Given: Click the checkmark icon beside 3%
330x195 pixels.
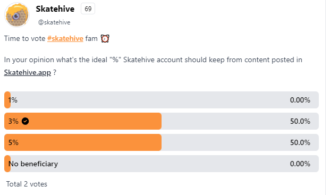Looking at the screenshot, I should [26, 121].
